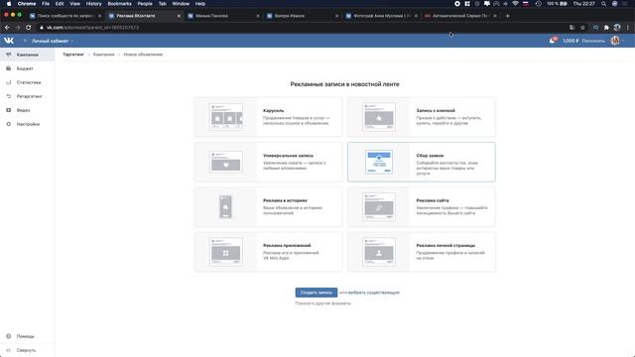Select the Сбор заявок ad format
Image resolution: width=635 pixels, height=357 pixels.
pyautogui.click(x=421, y=162)
